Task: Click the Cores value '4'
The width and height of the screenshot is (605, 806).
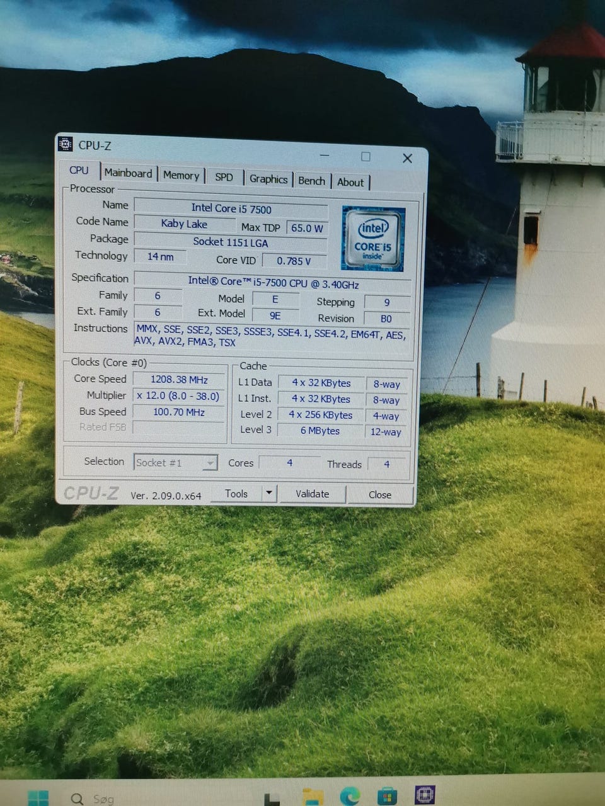Action: point(289,463)
